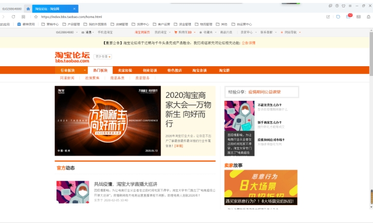The height and width of the screenshot is (223, 373).
Task: Open the 商品分类 link
Action: tap(226, 32)
